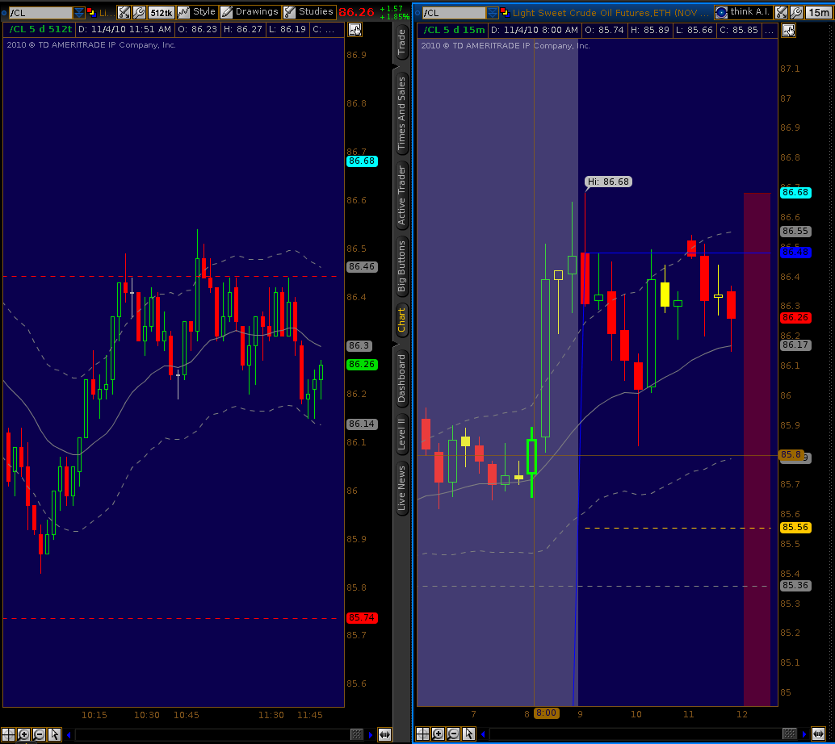Click left chart scroll right arrow

[371, 735]
